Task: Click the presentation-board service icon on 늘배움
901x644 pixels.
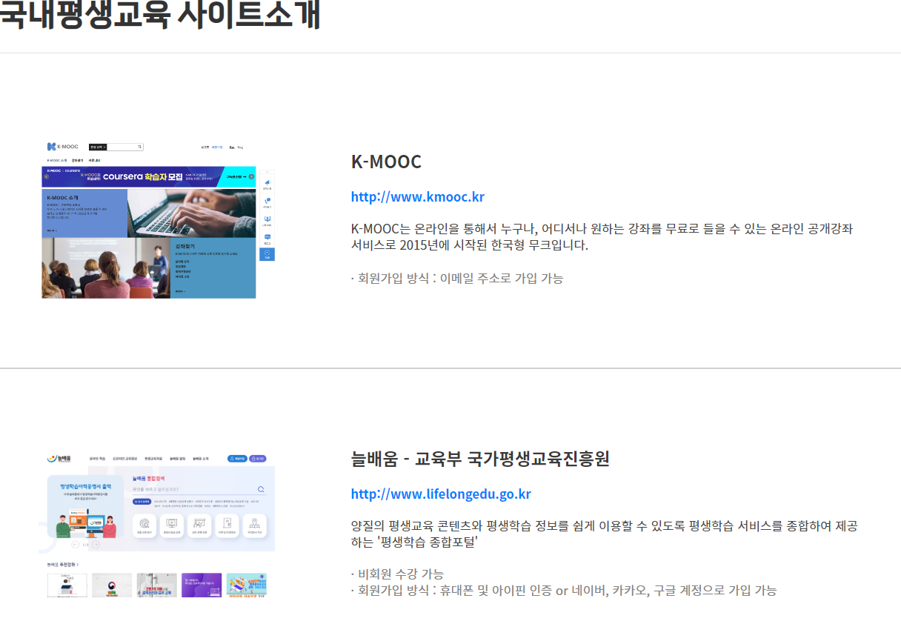Action: 199,523
